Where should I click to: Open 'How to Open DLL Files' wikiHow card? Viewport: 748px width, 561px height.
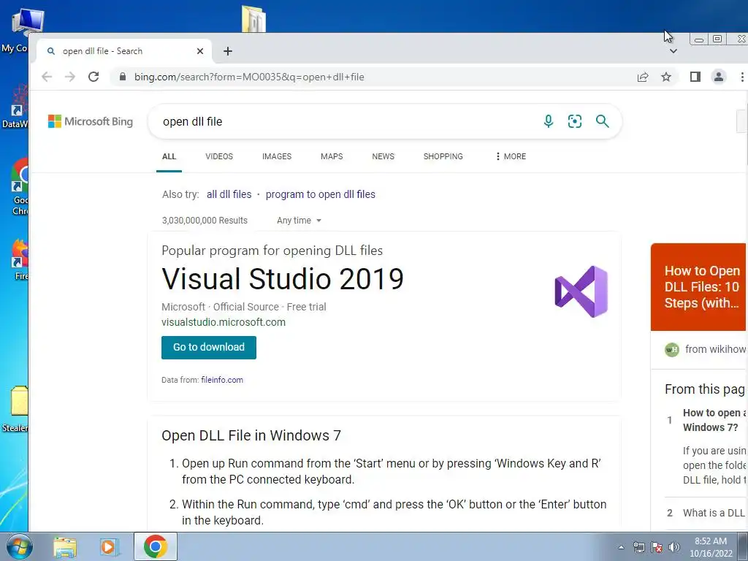(x=699, y=286)
